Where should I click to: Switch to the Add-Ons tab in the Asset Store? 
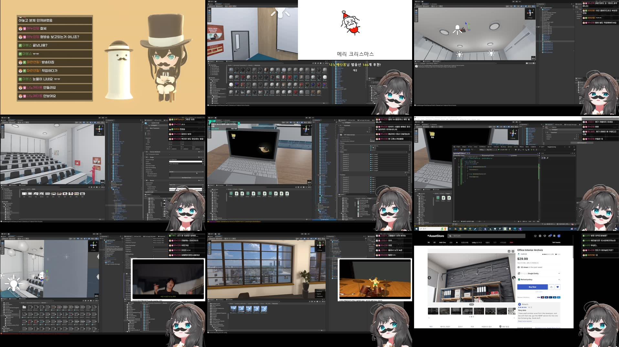point(443,242)
